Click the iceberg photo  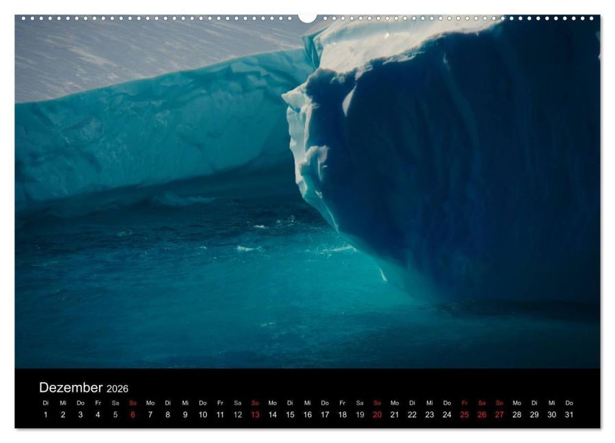pyautogui.click(x=308, y=191)
